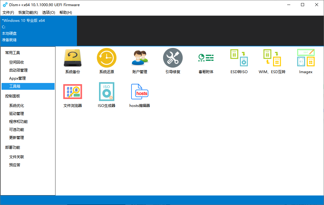This screenshot has height=205, width=324.
Task: Maximize the Dism++ window
Action: pos(303,5)
